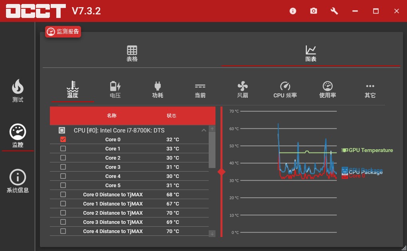
Task: Select the 功耗 (power) sensor category
Action: click(158, 89)
